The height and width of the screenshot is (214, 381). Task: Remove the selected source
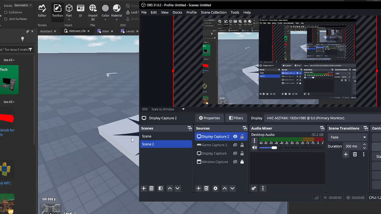click(206, 188)
